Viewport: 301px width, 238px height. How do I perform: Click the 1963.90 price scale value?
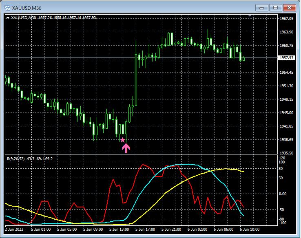click(286, 32)
